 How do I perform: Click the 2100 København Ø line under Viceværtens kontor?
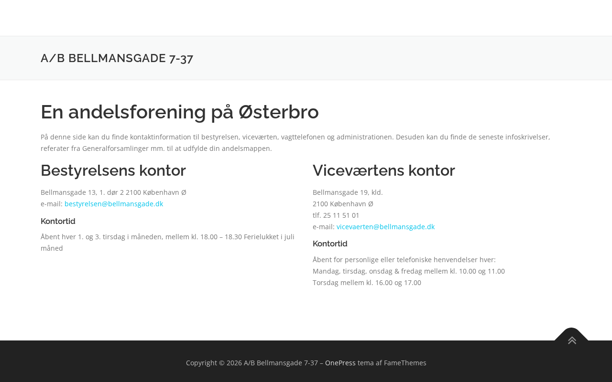tap(343, 204)
